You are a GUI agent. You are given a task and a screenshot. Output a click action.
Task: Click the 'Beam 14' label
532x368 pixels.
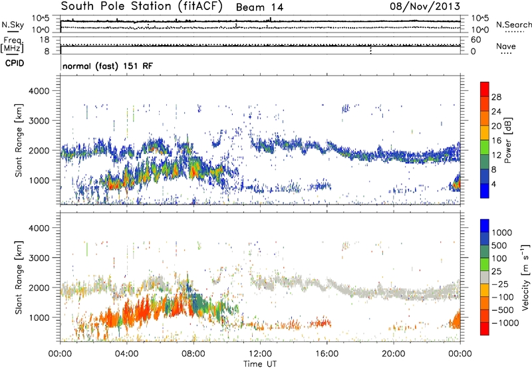tap(259, 7)
